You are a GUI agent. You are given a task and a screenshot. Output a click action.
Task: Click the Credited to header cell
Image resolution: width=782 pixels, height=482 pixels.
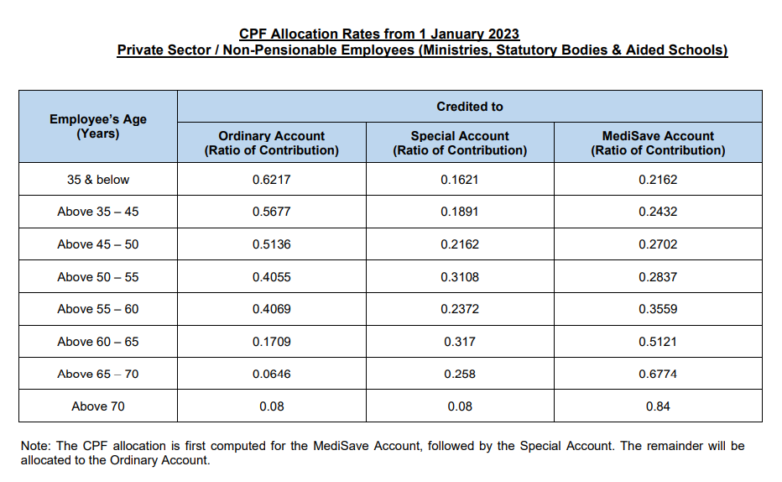pos(470,107)
